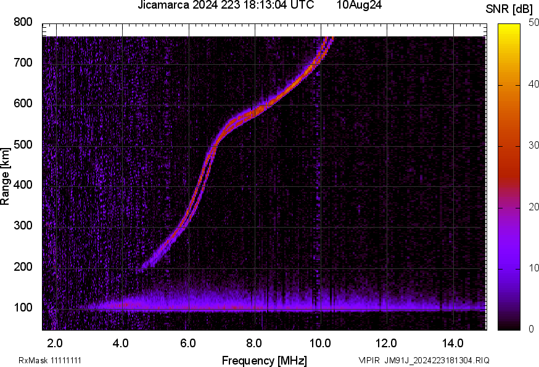The height and width of the screenshot is (367, 539).
Task: Click frequency axis tick 8.0
Action: tap(253, 343)
